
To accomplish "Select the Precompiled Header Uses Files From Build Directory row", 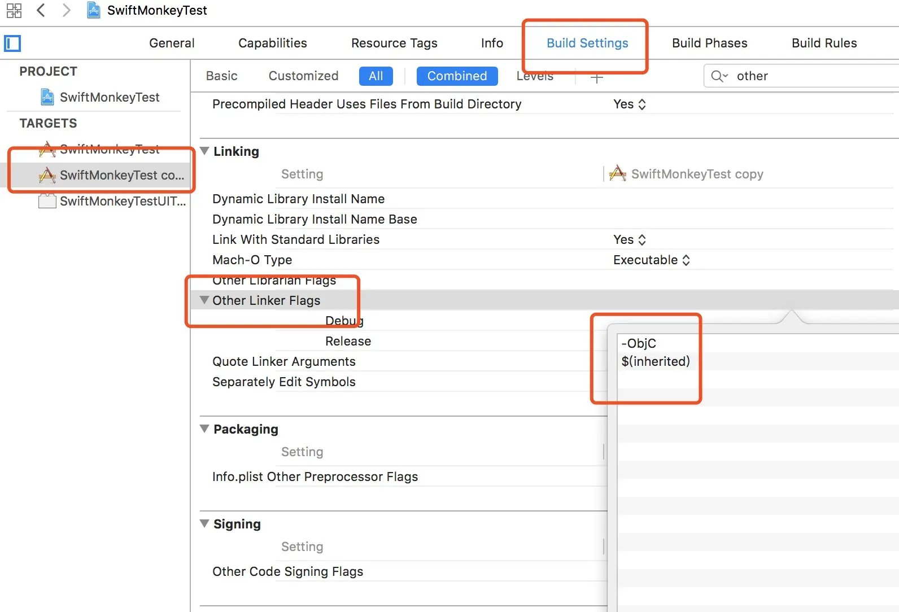I will (367, 104).
